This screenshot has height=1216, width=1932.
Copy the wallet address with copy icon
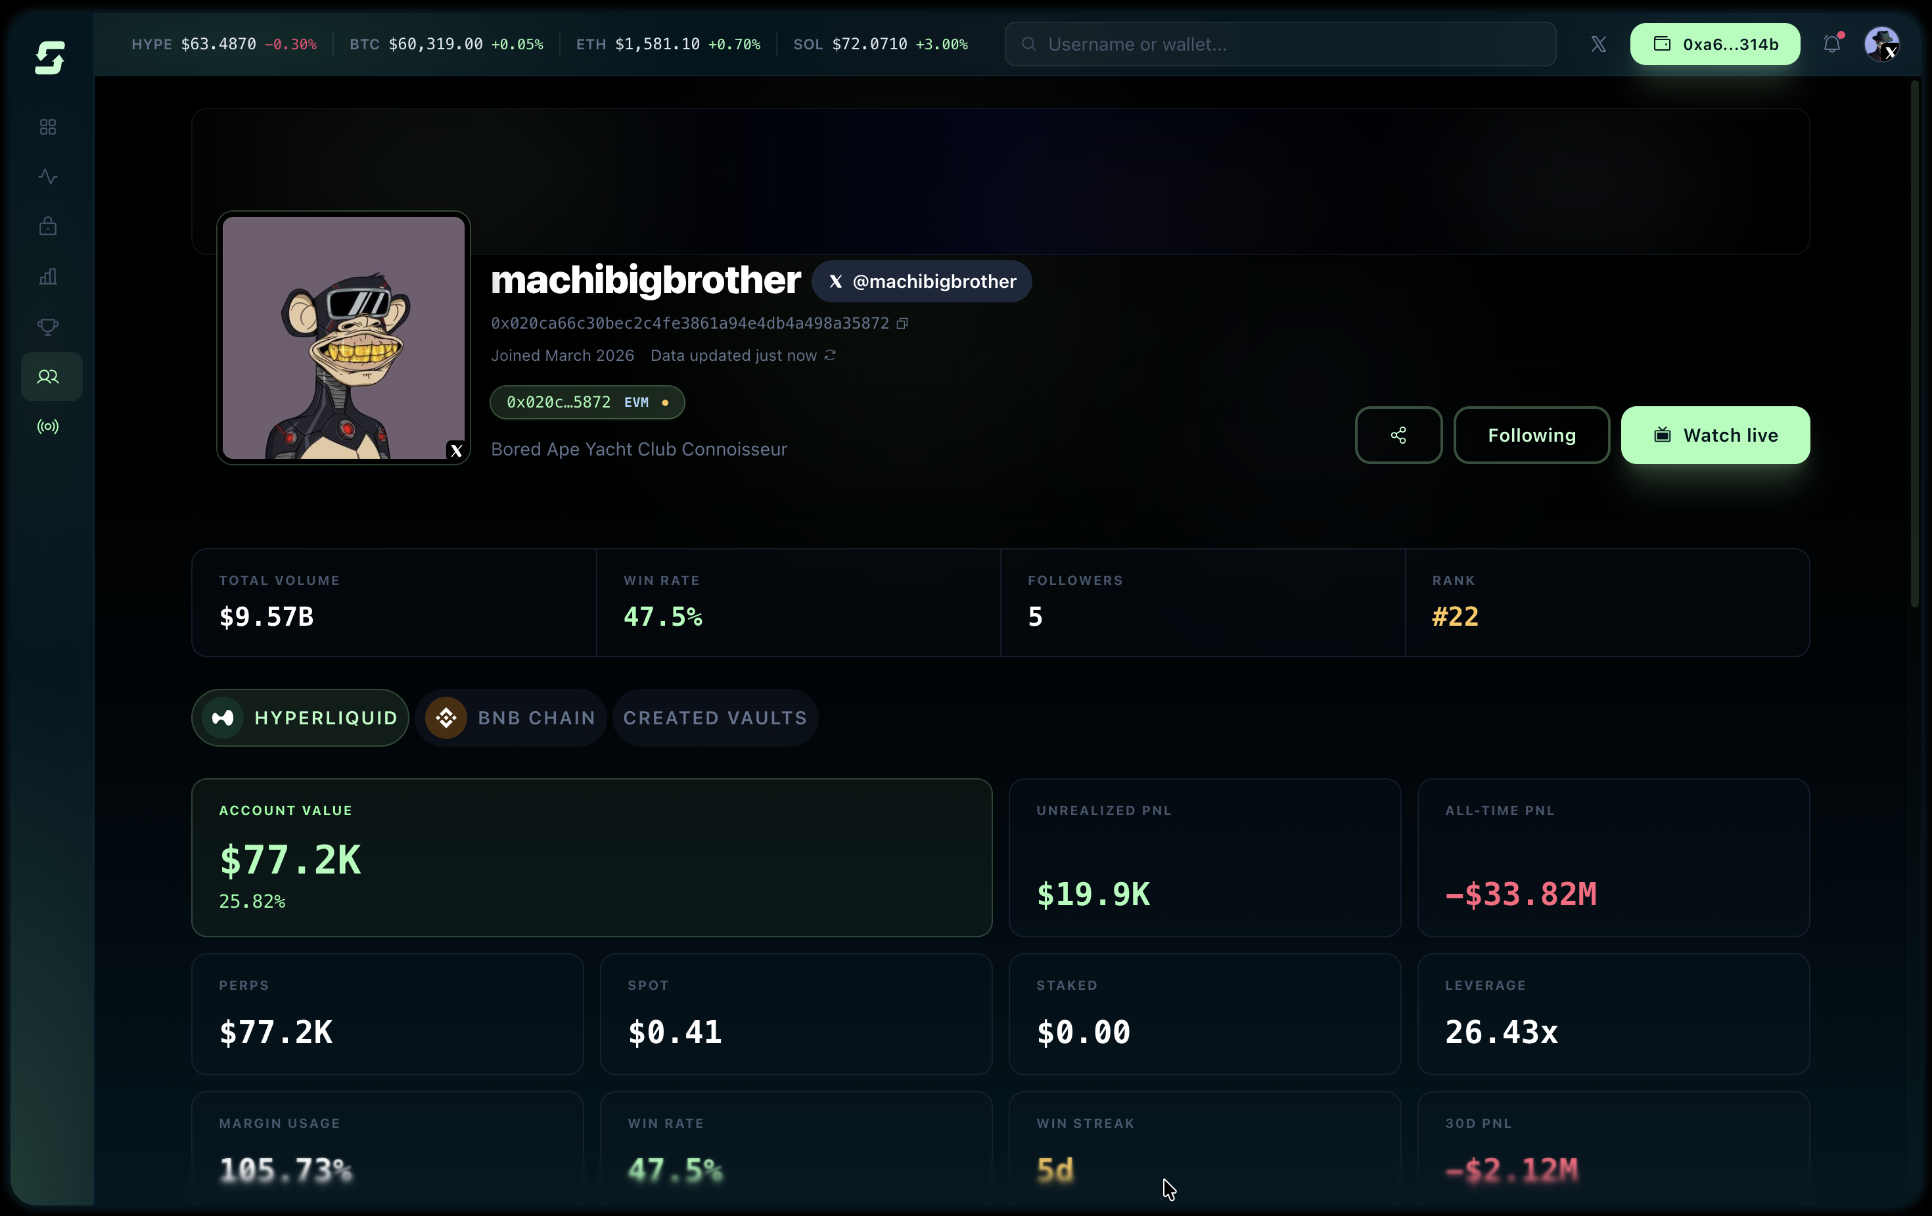pyautogui.click(x=903, y=323)
